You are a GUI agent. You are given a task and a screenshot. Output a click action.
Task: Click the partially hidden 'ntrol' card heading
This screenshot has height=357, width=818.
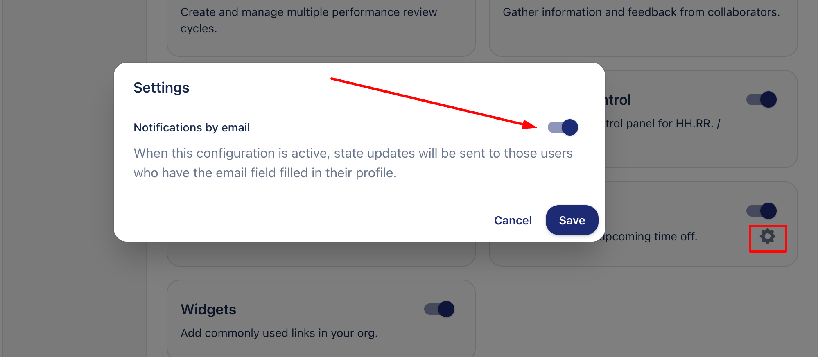click(618, 100)
